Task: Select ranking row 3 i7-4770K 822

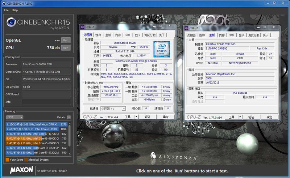Action: point(37,134)
